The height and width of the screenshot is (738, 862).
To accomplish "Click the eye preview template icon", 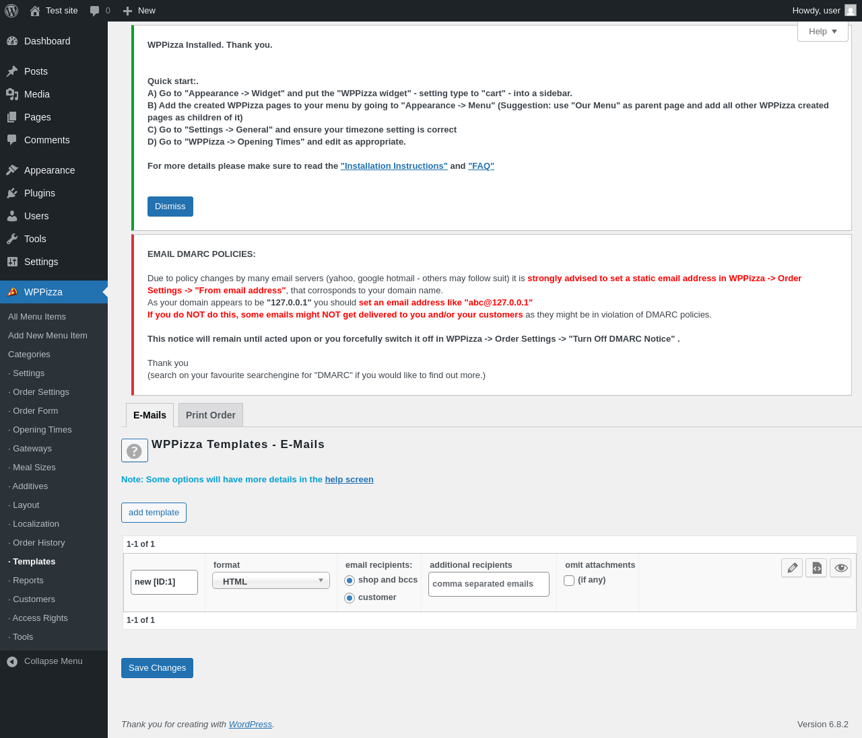I will click(x=840, y=568).
